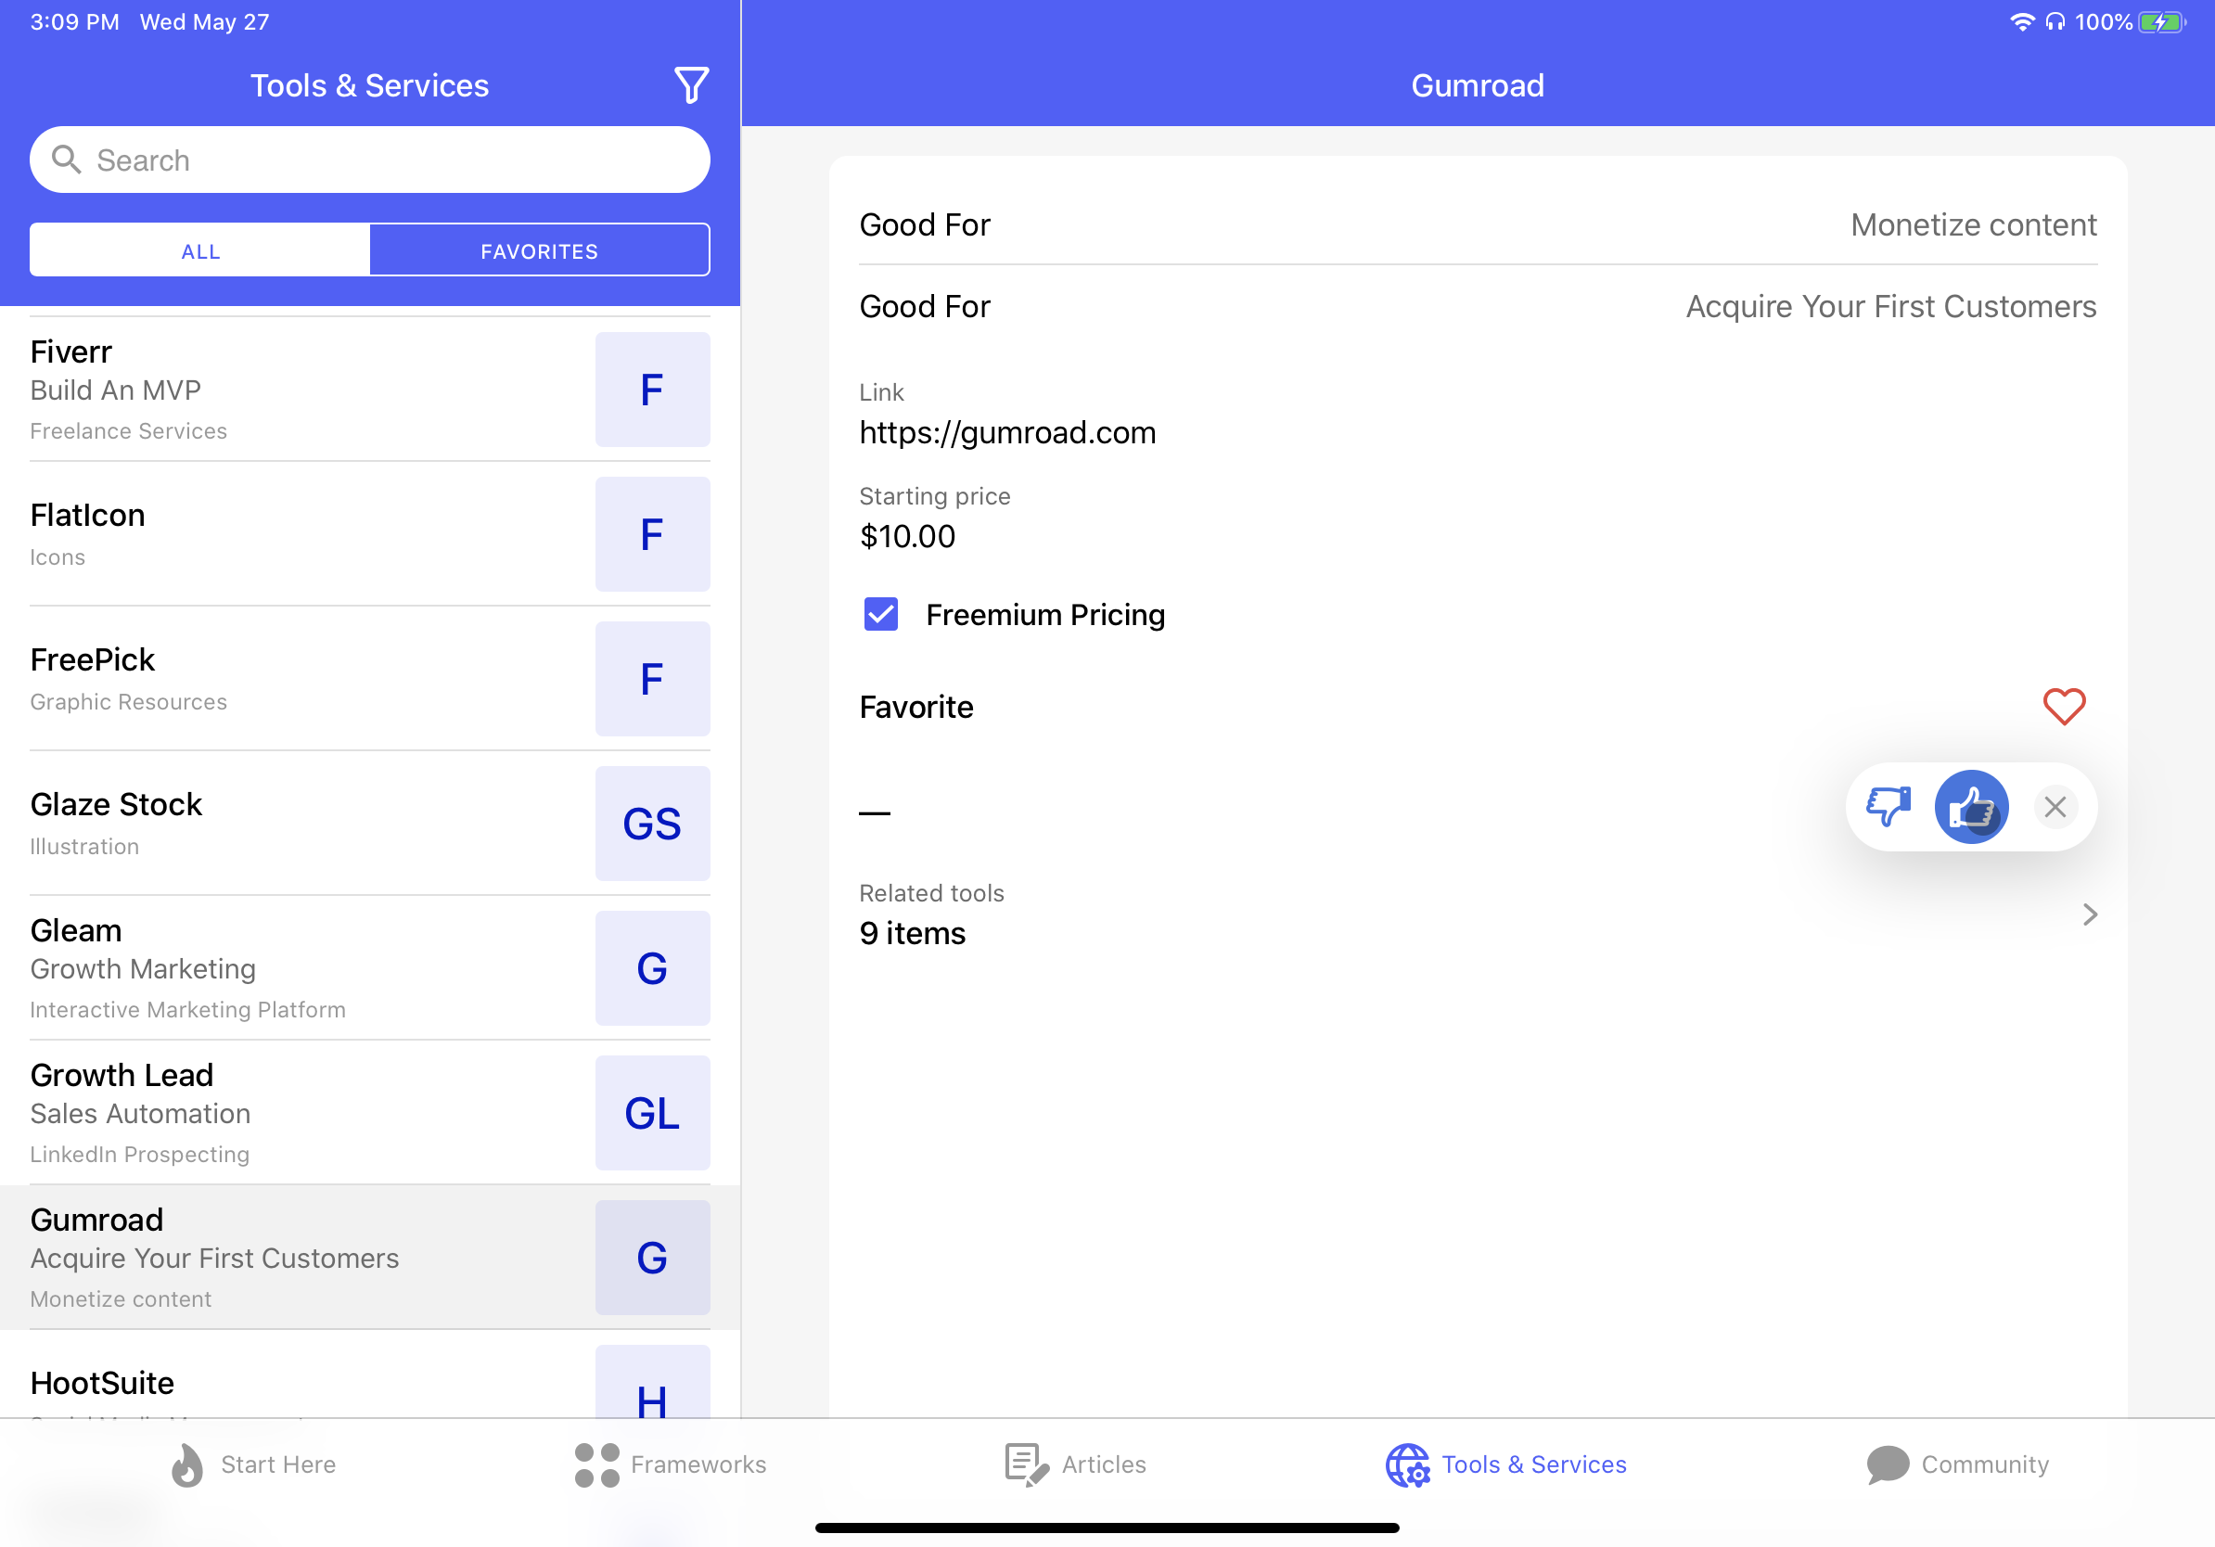Dismiss the feedback popup
Image resolution: width=2215 pixels, height=1547 pixels.
point(2055,806)
